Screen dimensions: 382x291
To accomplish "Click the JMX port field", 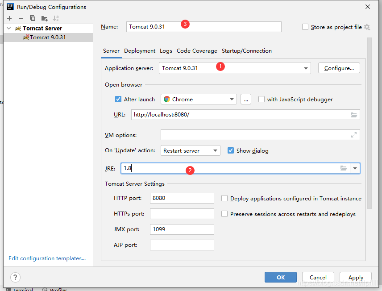I will (182, 229).
